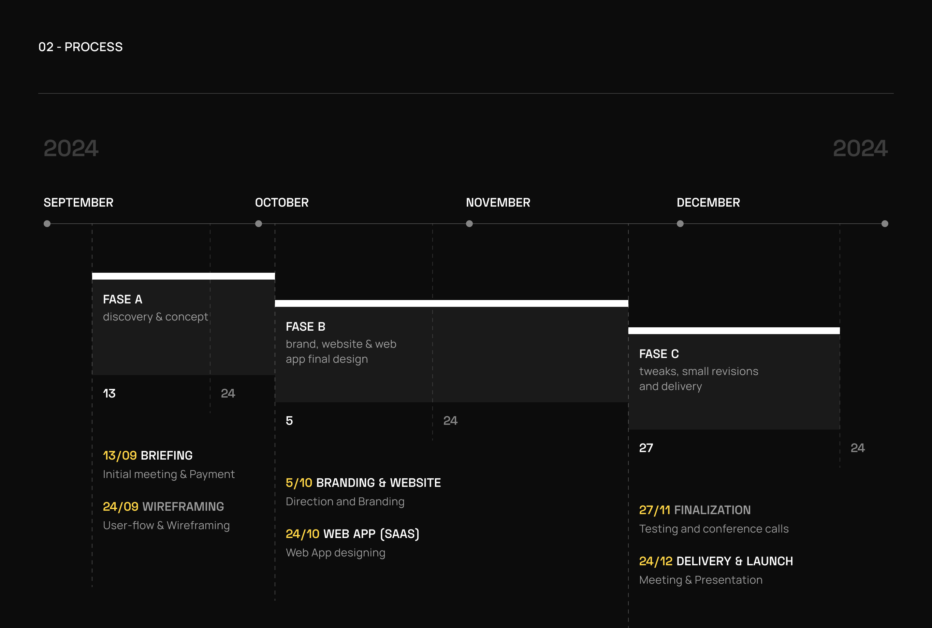The width and height of the screenshot is (932, 628).
Task: Click the start date 5 under FASE B
Action: 289,420
